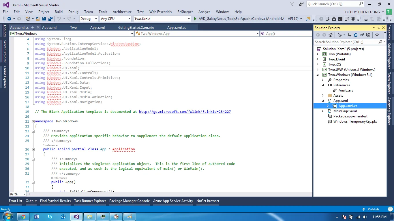Viewport: 394px width, 221px height.
Task: Open Skype from the taskbar
Action: click(50, 217)
